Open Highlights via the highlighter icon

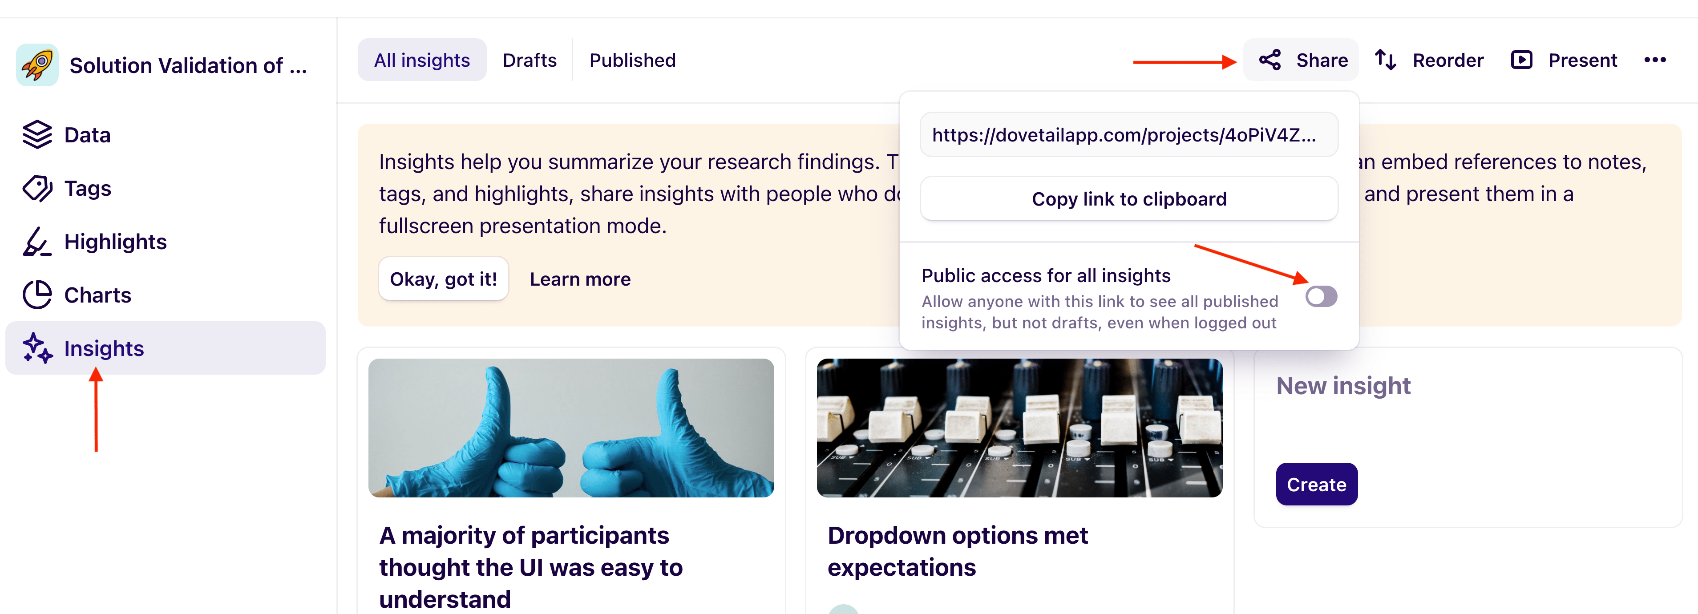point(37,242)
